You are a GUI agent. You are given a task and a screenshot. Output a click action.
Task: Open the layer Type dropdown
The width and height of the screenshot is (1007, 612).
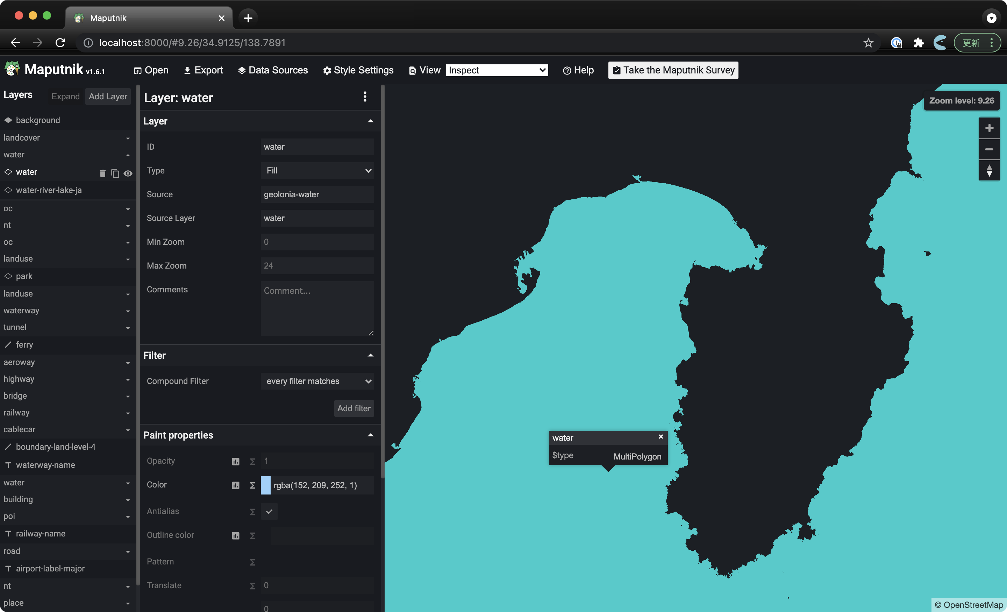317,171
